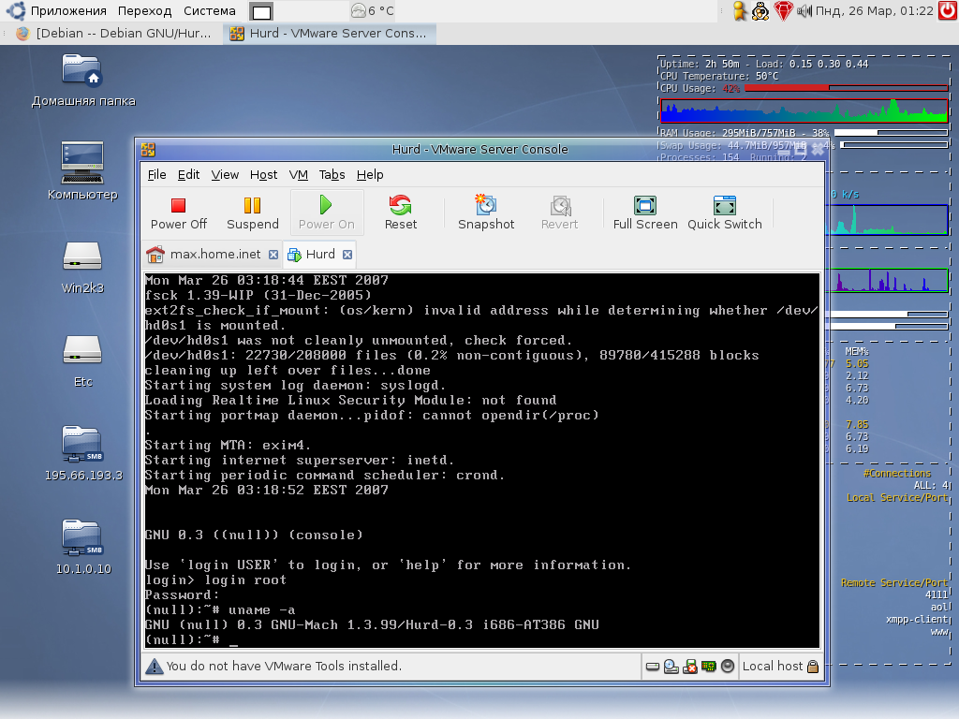Open the Edit menu
The image size is (959, 719).
(x=188, y=175)
